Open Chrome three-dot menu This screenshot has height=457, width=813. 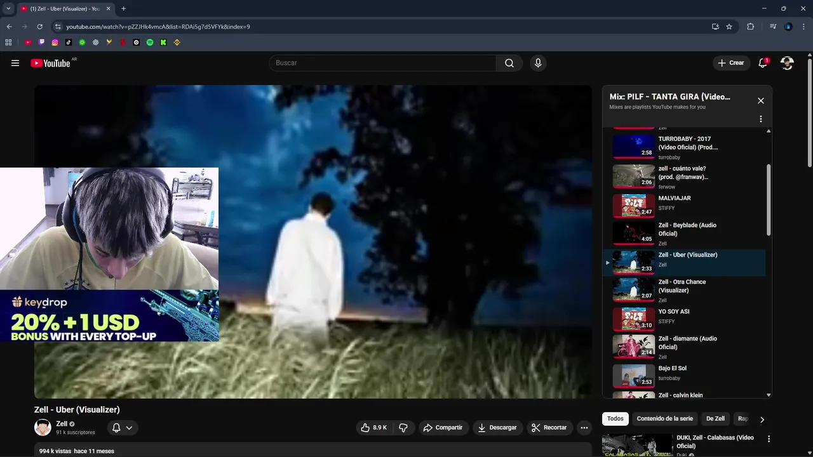(x=803, y=27)
